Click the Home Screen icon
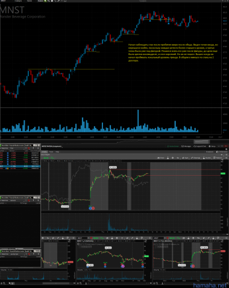Viewport: 229px width, 288px height. [173, 146]
